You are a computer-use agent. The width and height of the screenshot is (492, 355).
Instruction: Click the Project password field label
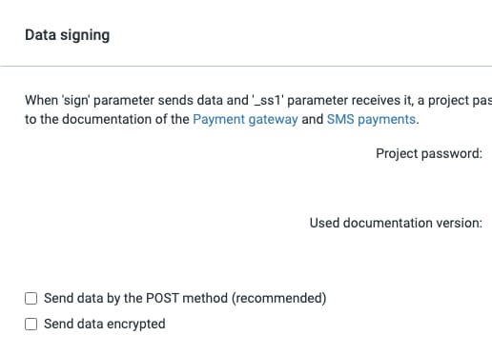(x=429, y=154)
